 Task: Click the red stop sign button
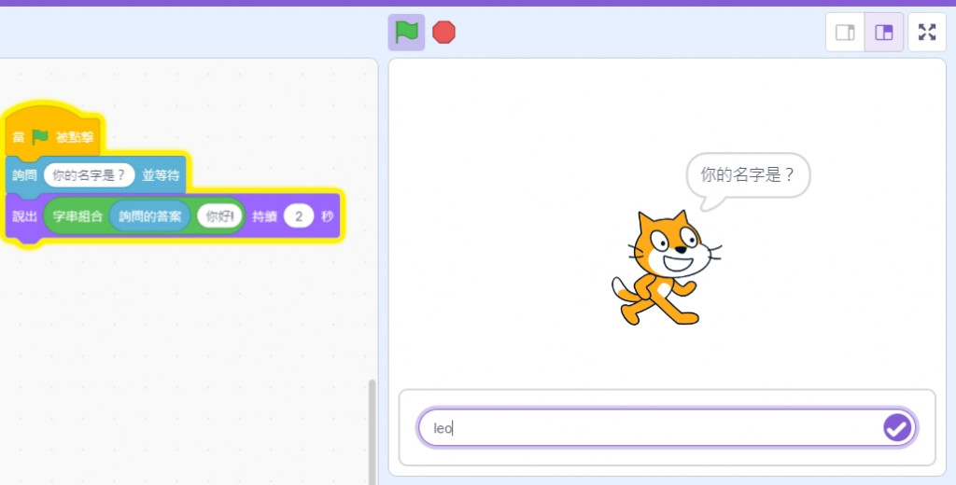point(443,33)
